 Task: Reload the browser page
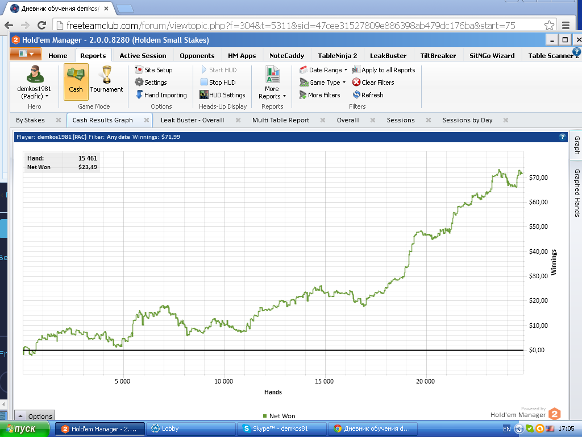pos(41,25)
